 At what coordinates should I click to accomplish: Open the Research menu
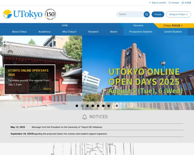coord(93,32)
